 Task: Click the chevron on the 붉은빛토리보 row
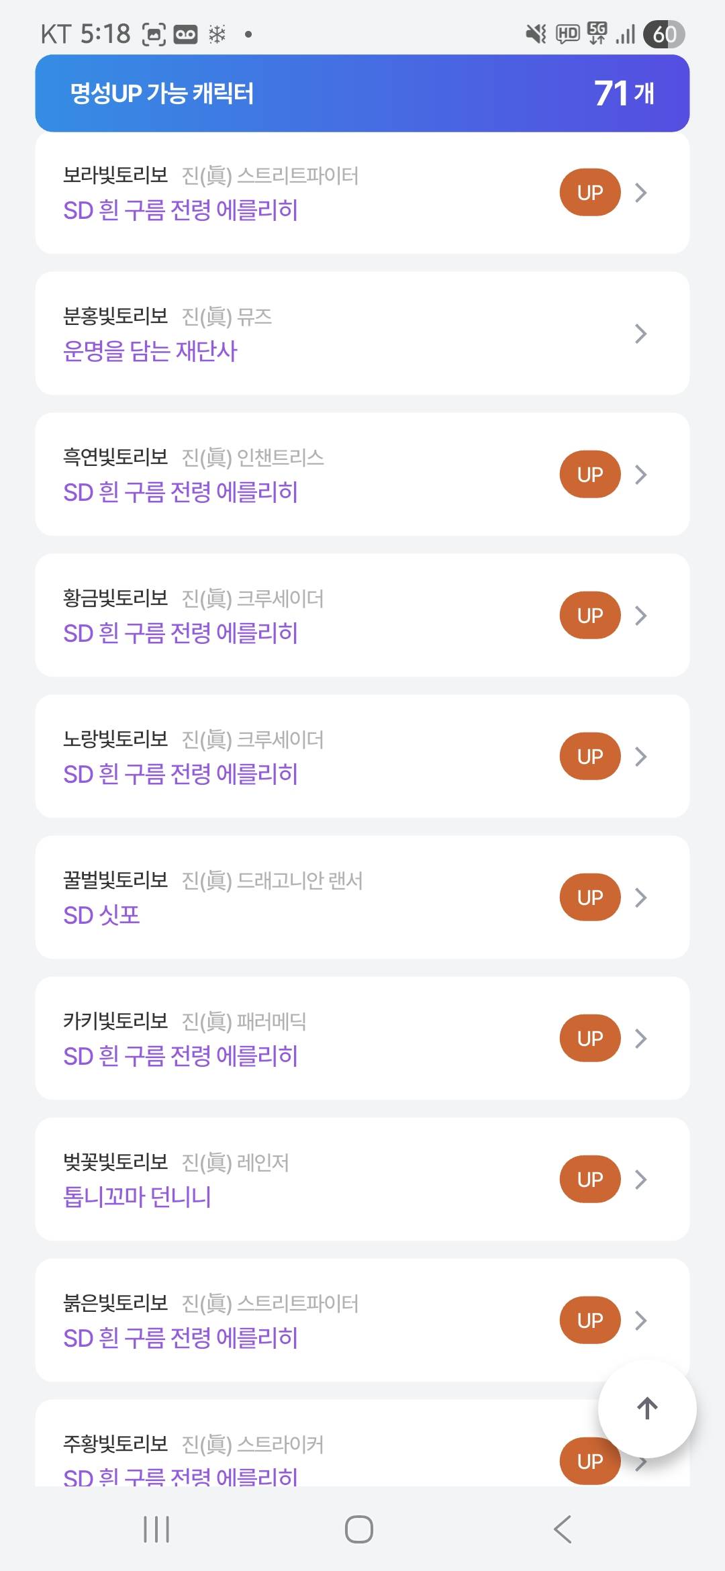point(640,1321)
